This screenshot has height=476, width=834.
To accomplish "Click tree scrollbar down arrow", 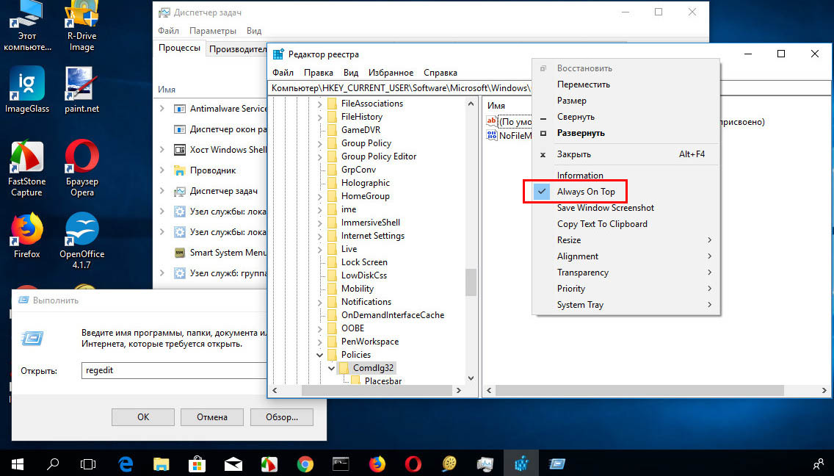I will (471, 378).
